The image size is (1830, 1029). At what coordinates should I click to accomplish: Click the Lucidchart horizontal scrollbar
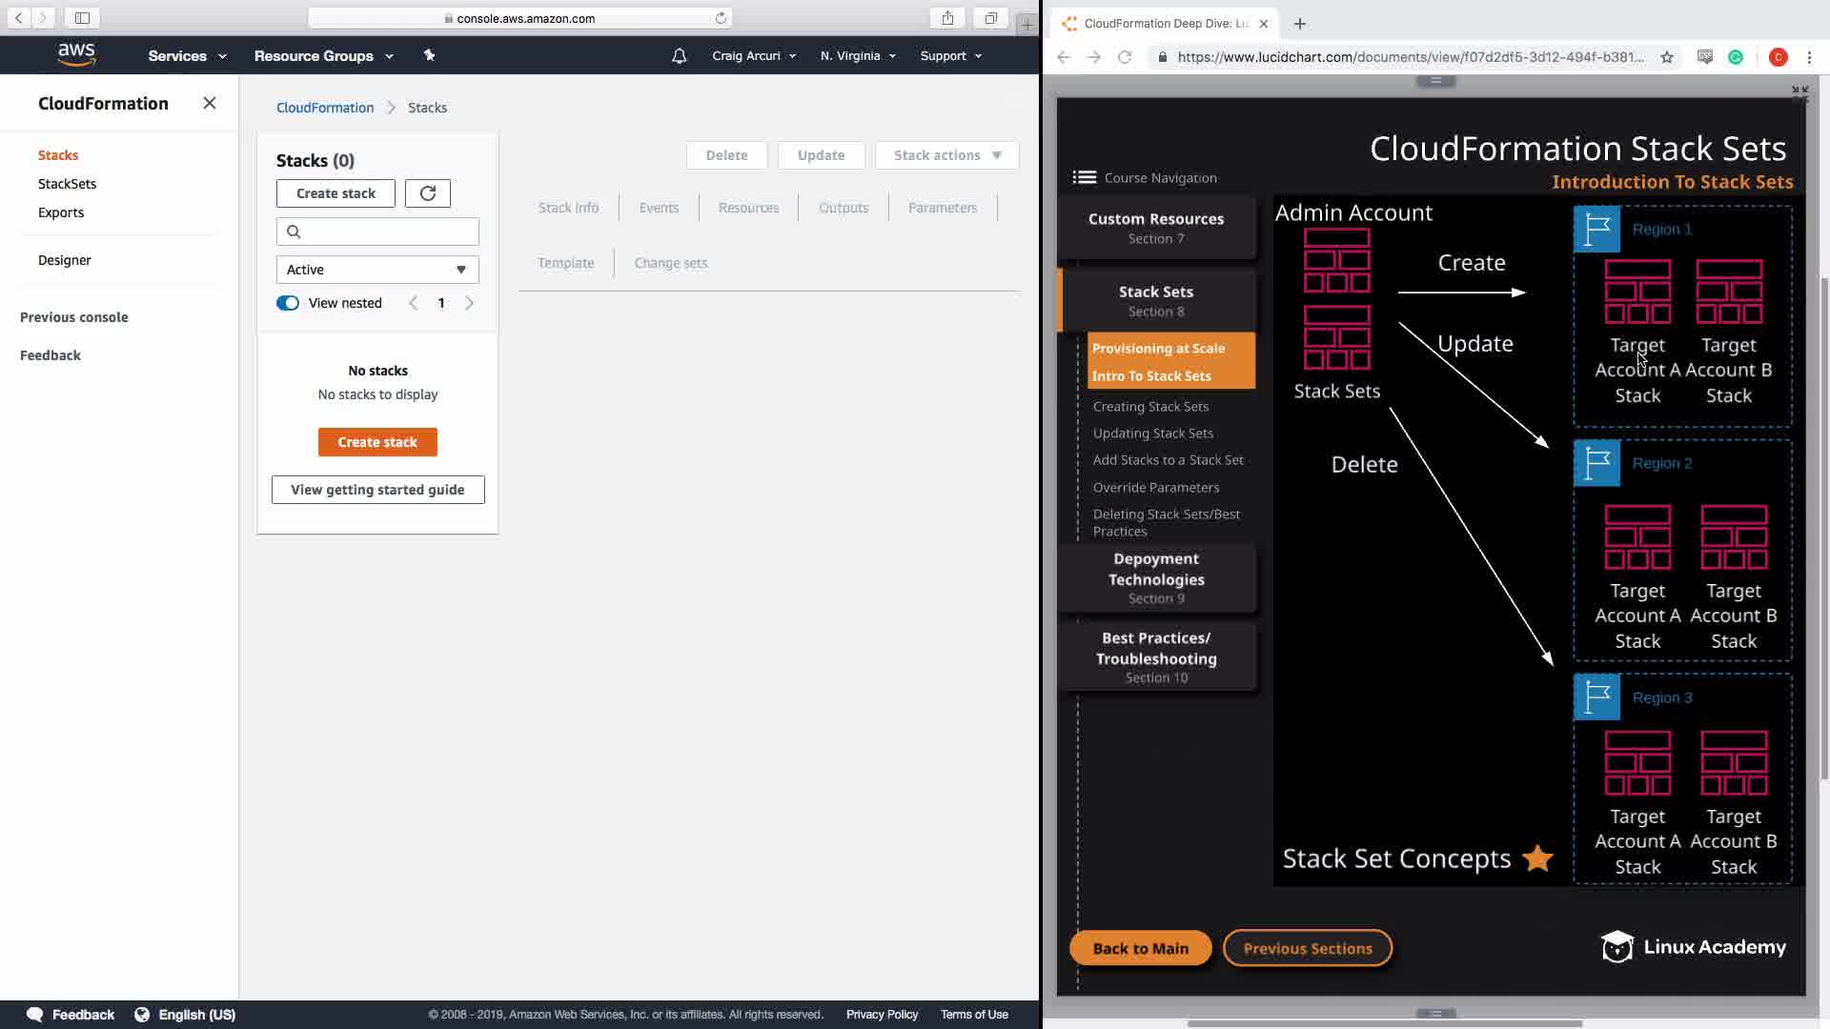point(1384,1024)
